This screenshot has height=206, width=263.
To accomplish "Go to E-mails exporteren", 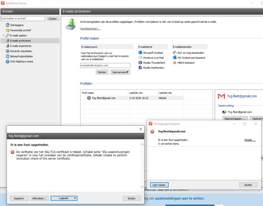I will click(x=20, y=46).
